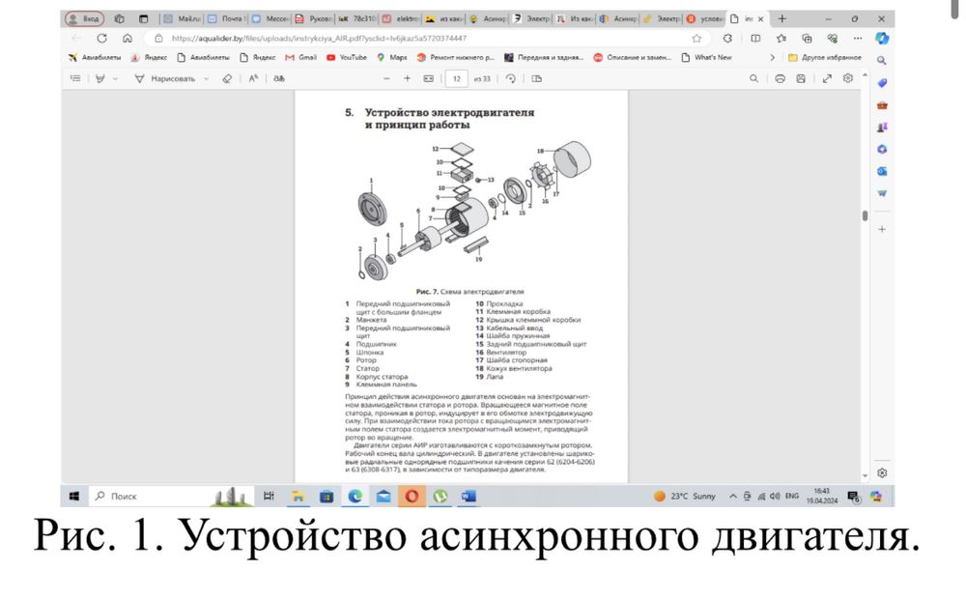Open the first Авиабилеты bookmark
Viewport: 966px width, 599px height.
(x=95, y=57)
